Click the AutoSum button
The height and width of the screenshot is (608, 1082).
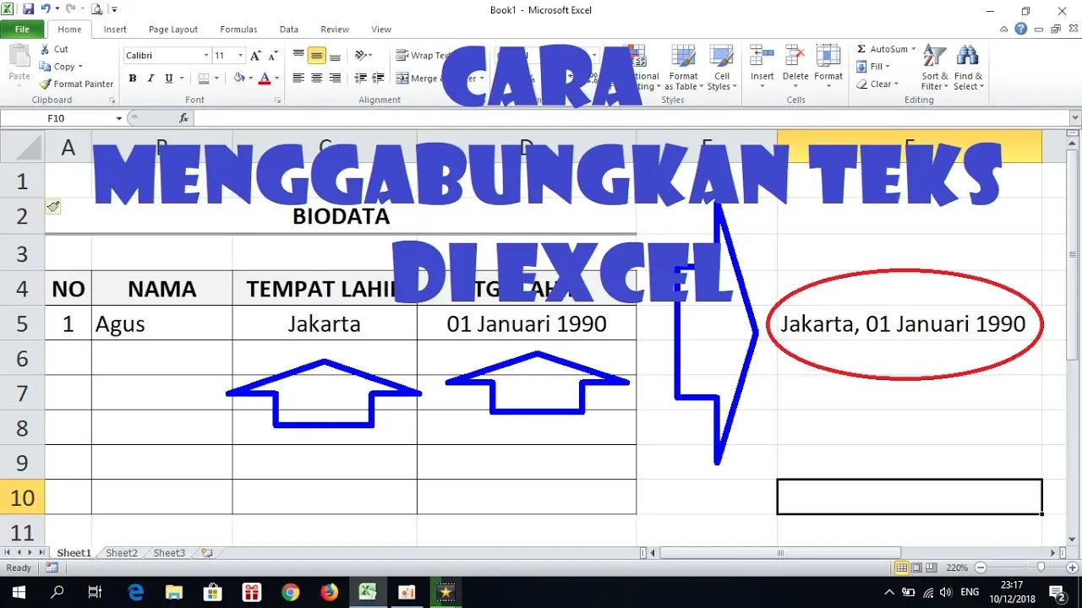click(886, 49)
